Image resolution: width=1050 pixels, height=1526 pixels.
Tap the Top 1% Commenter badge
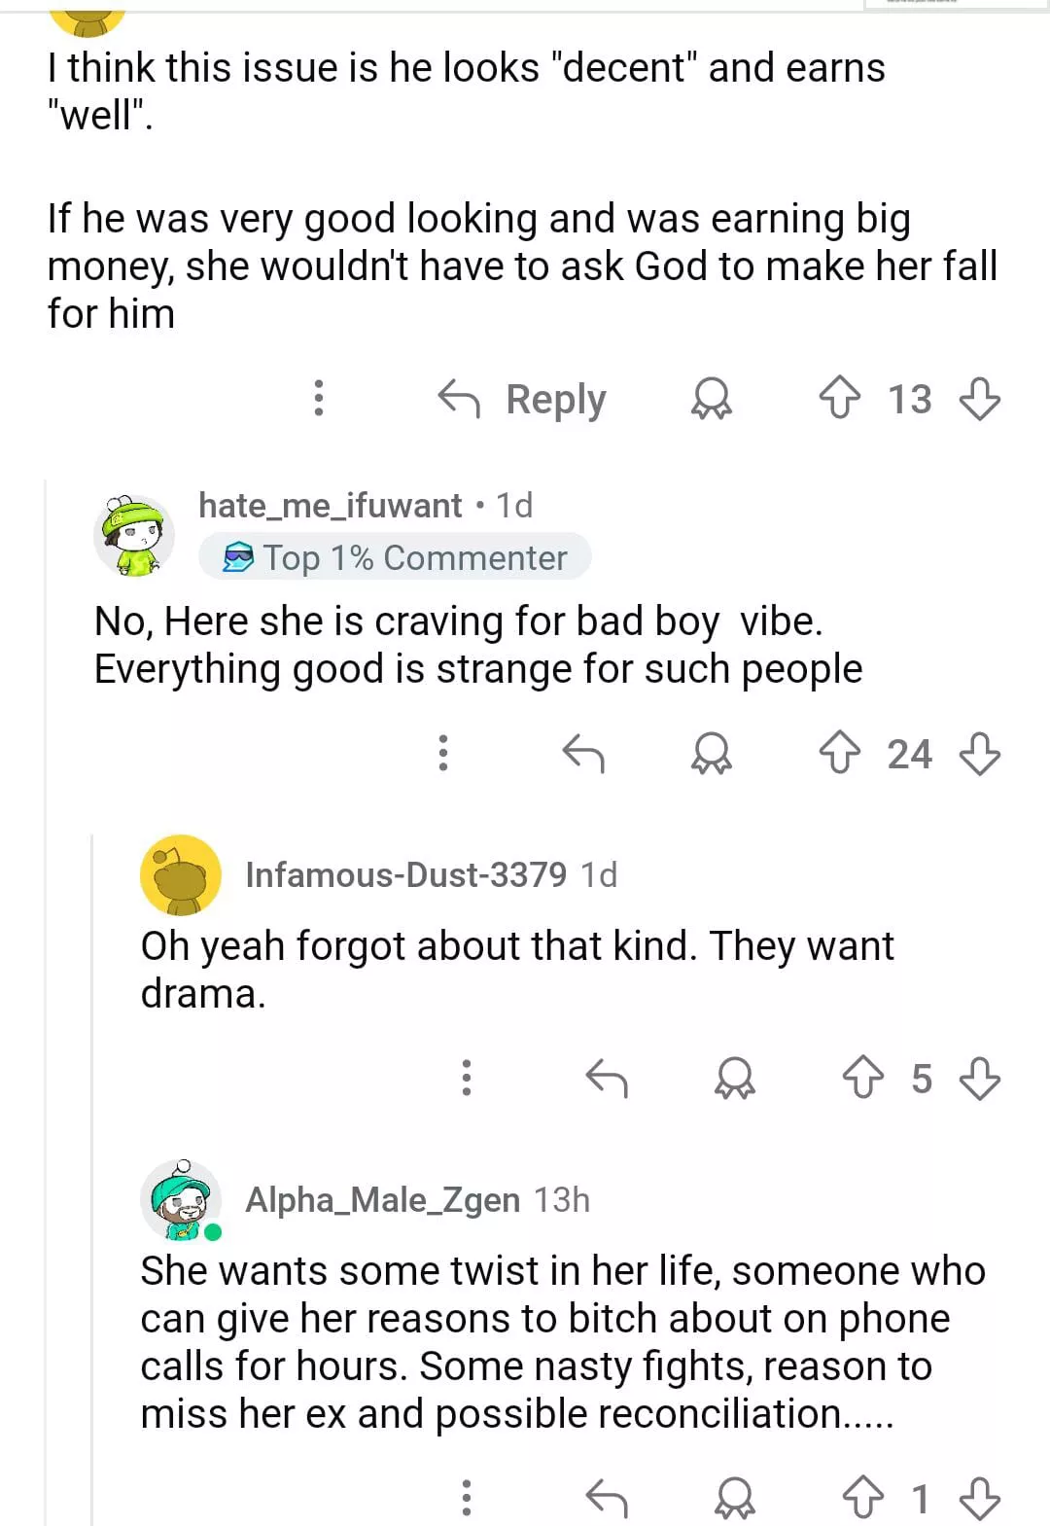pyautogui.click(x=396, y=558)
